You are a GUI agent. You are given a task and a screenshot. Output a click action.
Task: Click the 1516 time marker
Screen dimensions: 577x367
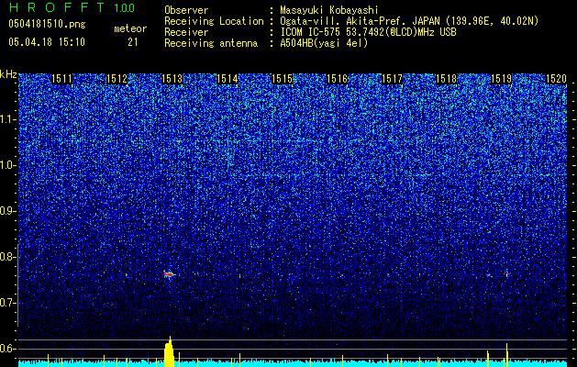click(x=337, y=79)
